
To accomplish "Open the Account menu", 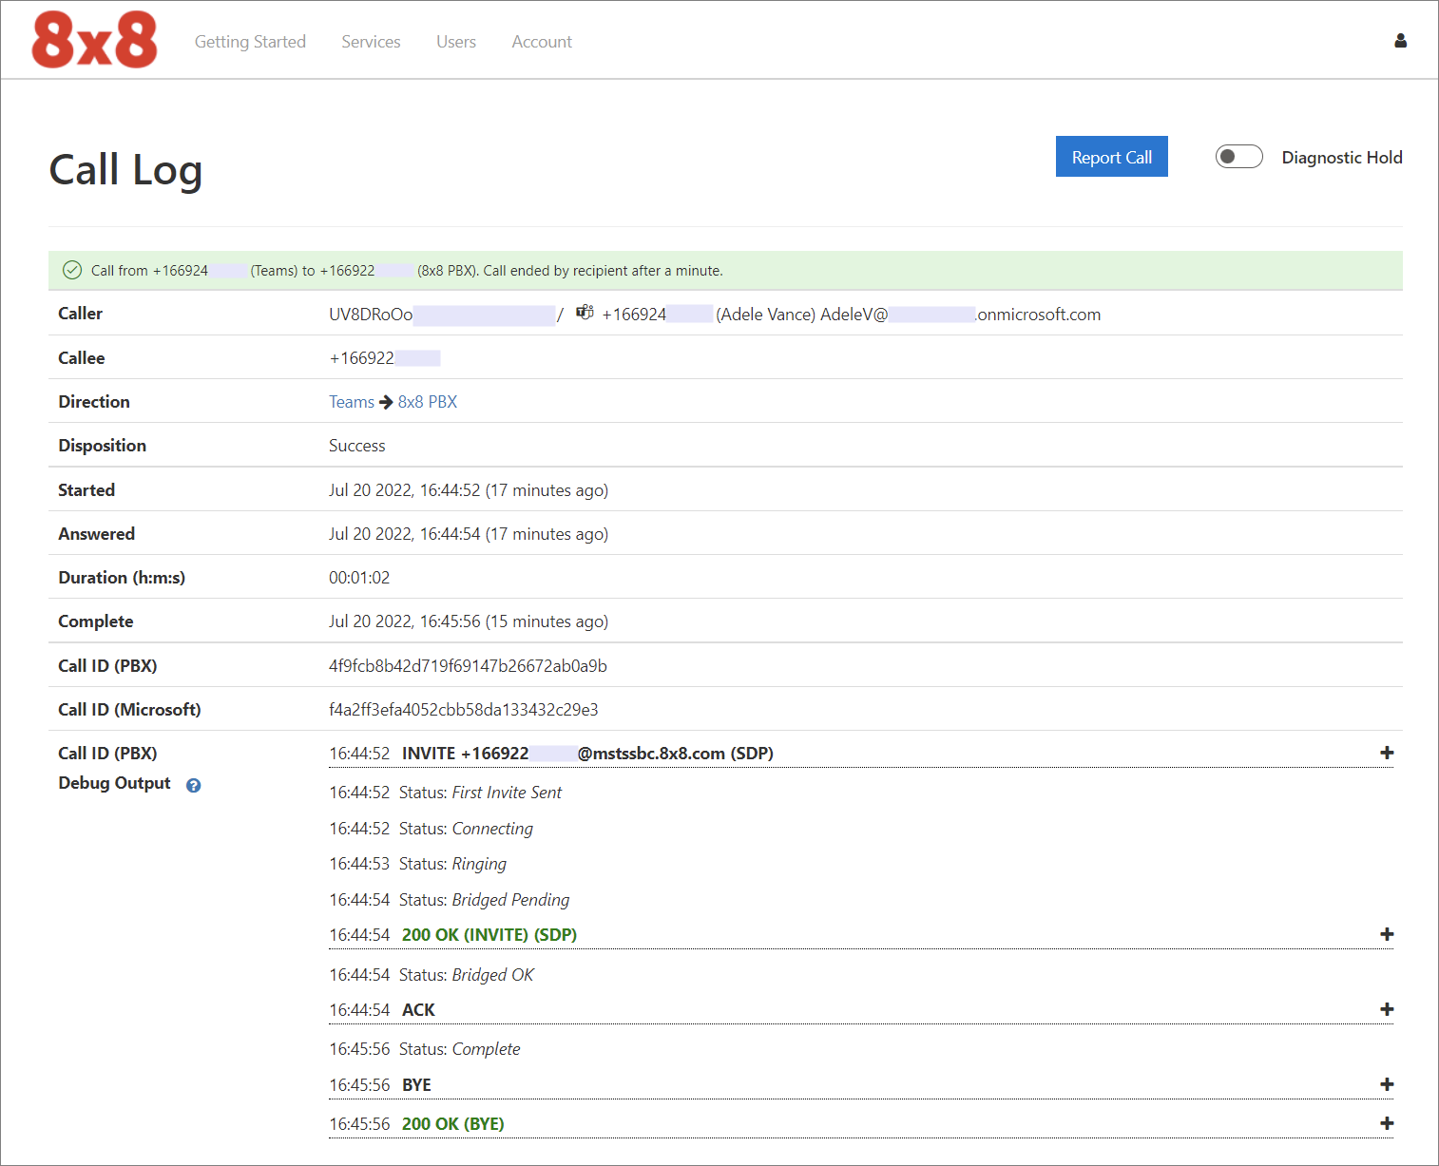I will [542, 42].
